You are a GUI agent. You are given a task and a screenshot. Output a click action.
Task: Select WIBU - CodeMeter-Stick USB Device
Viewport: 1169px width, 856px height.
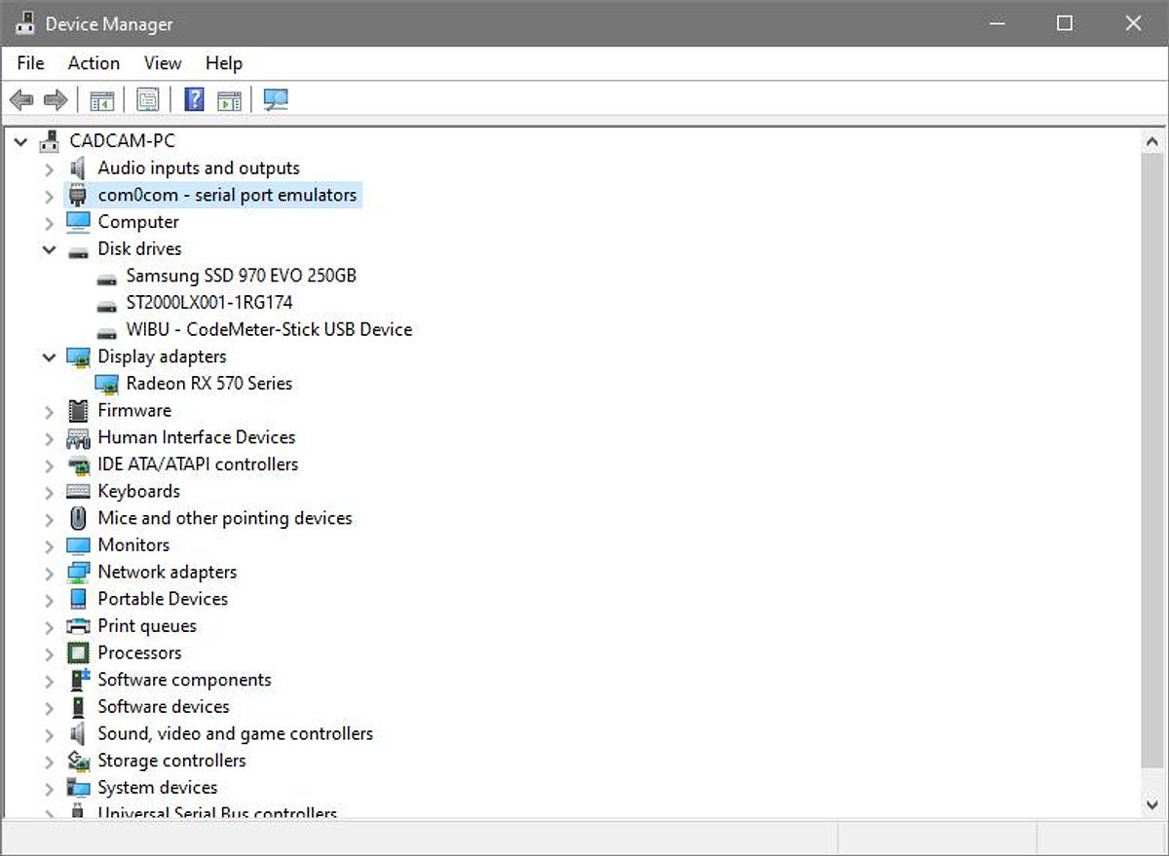pyautogui.click(x=269, y=329)
